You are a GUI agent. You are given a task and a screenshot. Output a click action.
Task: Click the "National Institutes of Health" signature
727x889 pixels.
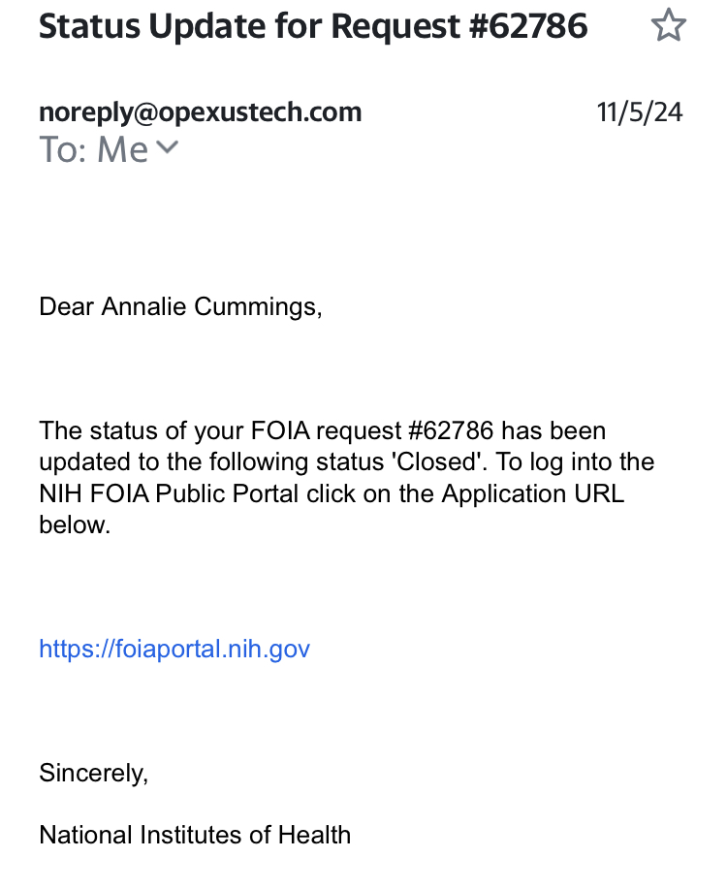click(195, 834)
